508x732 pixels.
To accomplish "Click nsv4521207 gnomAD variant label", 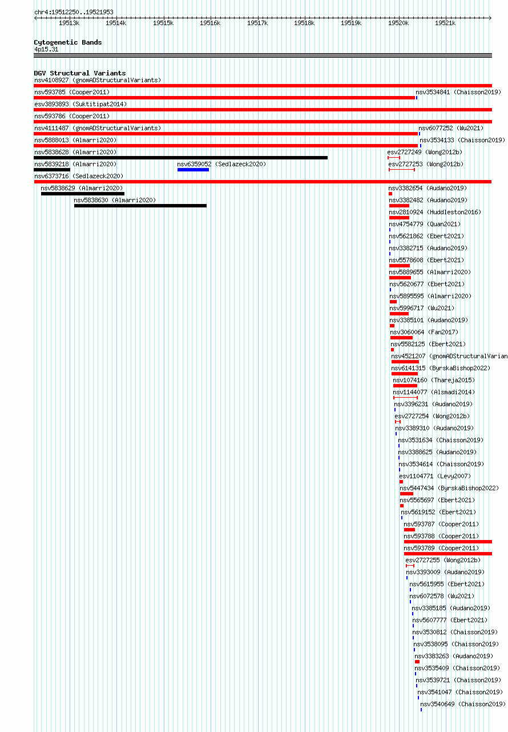I will point(450,356).
